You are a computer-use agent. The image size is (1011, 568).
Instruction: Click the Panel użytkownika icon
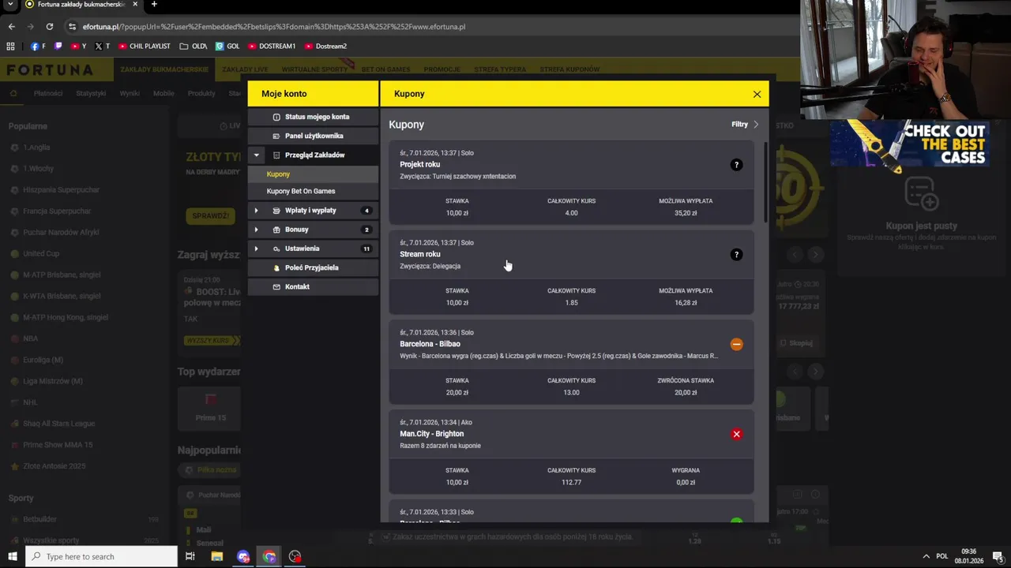click(x=276, y=136)
